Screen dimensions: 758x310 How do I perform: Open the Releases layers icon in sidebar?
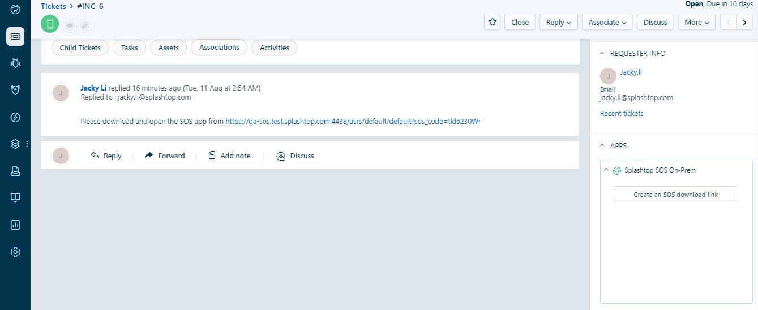15,144
